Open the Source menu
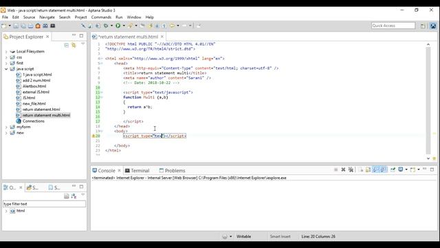The image size is (440, 248). coord(29,17)
